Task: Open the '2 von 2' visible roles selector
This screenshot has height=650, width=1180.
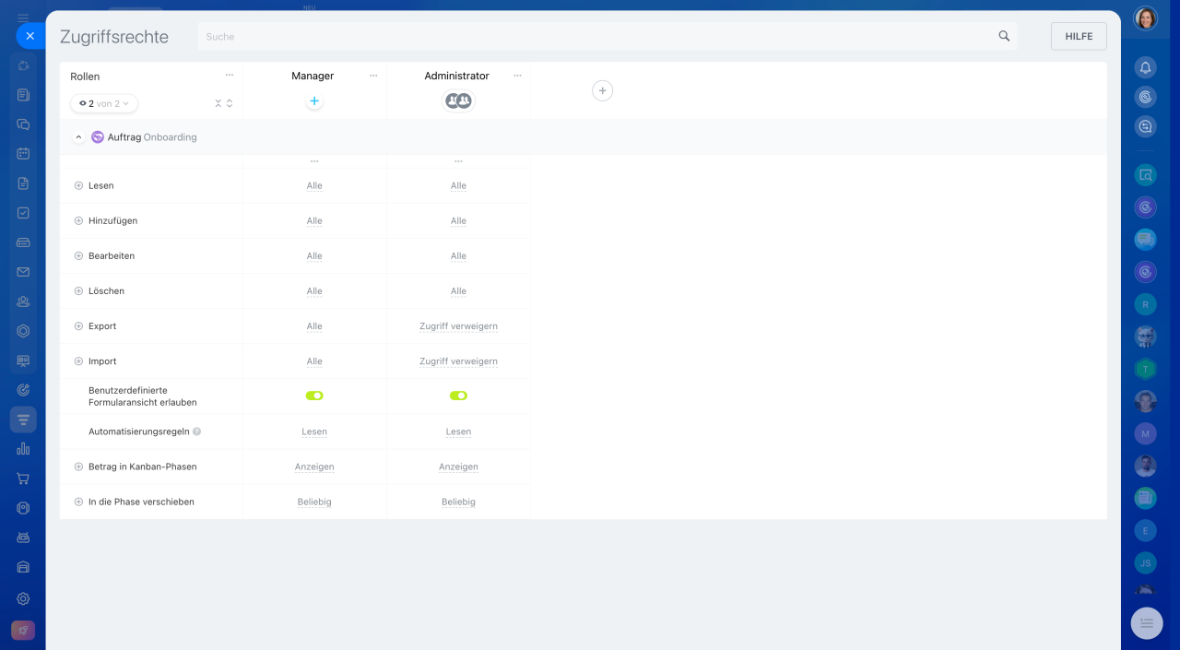Action: click(104, 103)
